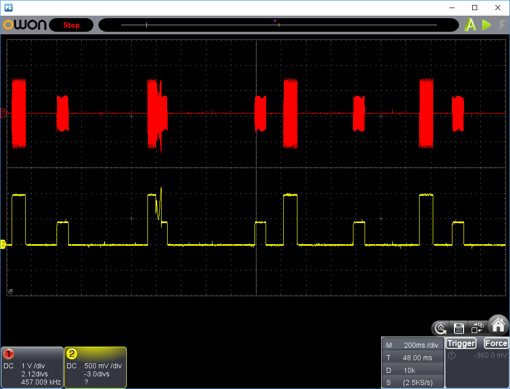Click the OWON logo
The width and height of the screenshot is (510, 389).
coord(25,25)
